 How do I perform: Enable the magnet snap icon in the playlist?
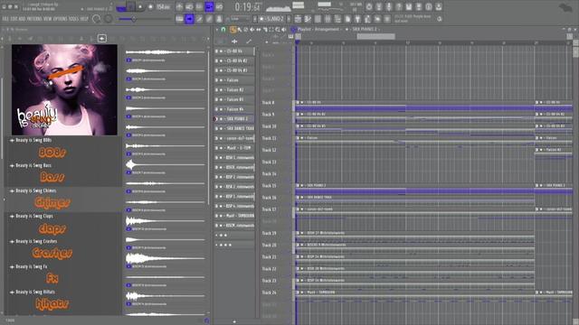(223, 30)
